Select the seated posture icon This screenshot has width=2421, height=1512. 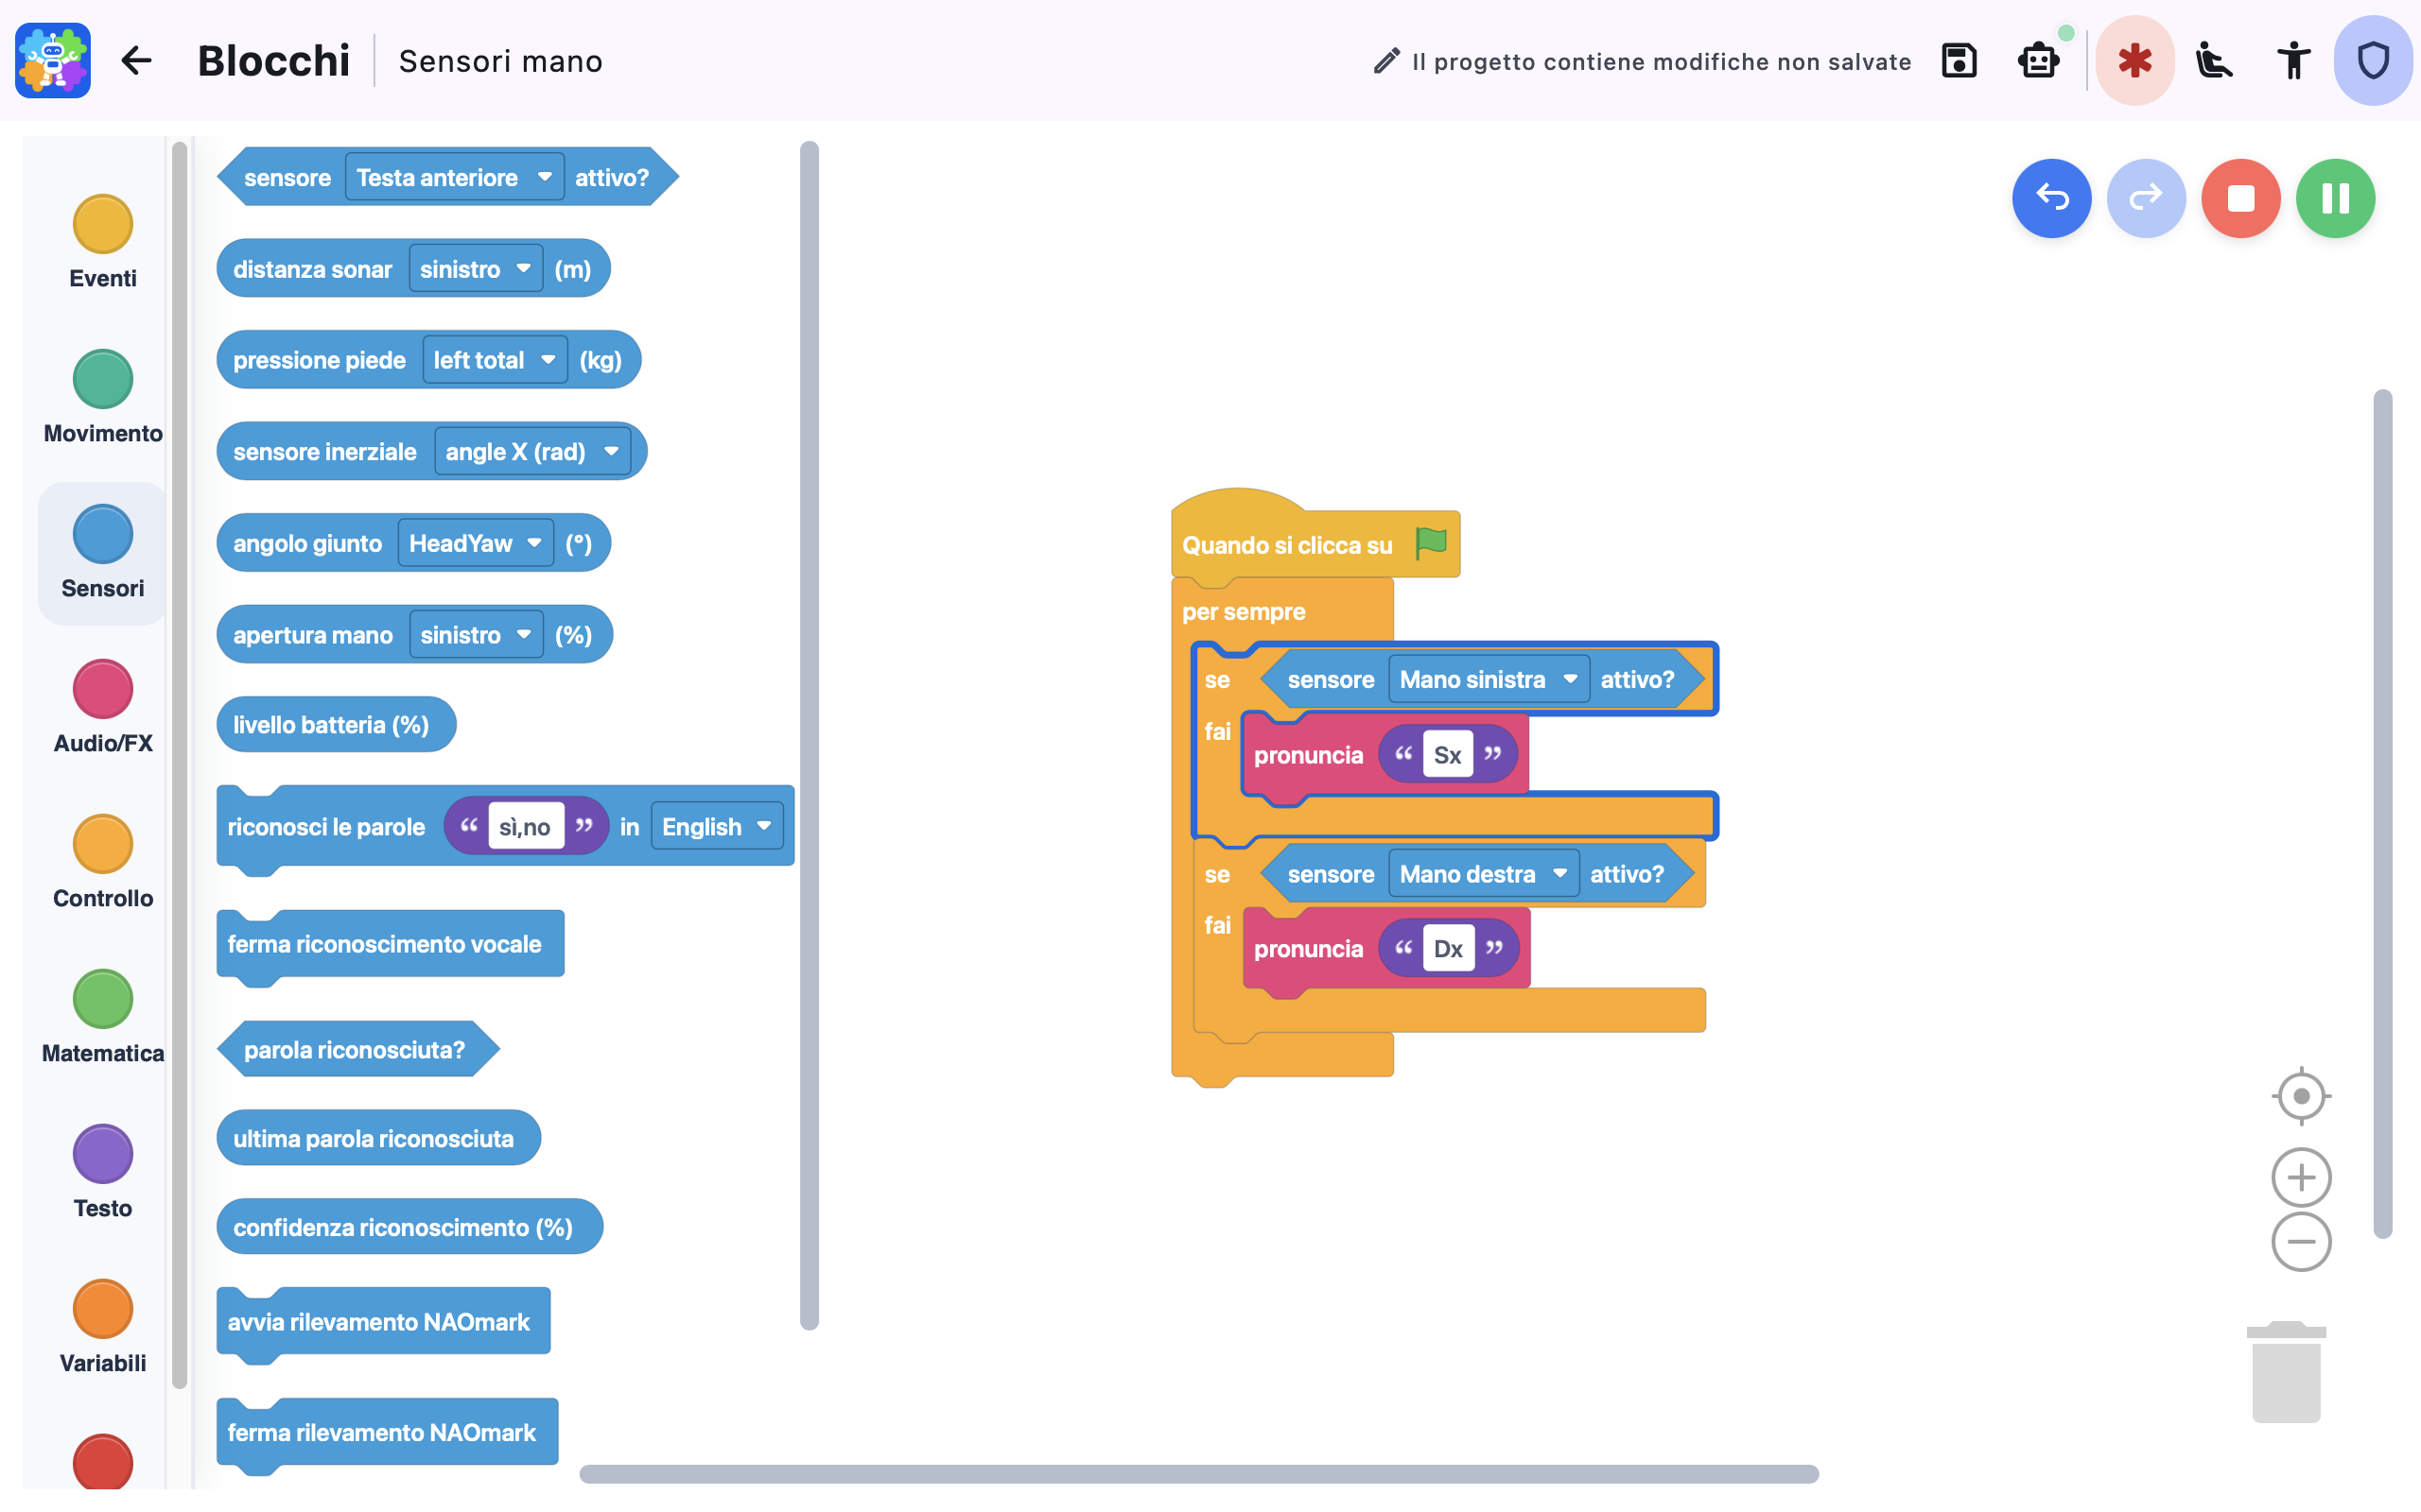pyautogui.click(x=2214, y=60)
